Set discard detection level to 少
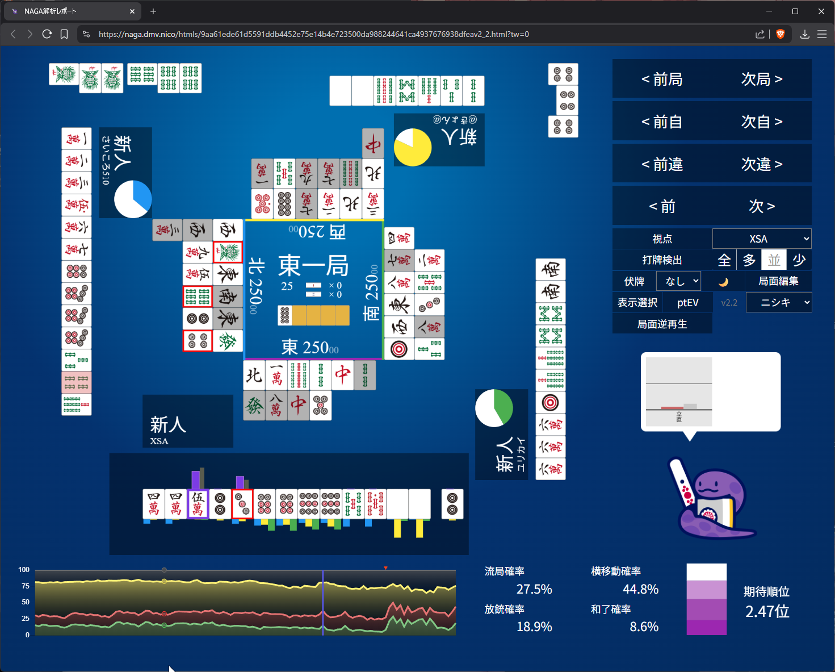Screen dimensions: 835x672 [x=799, y=260]
